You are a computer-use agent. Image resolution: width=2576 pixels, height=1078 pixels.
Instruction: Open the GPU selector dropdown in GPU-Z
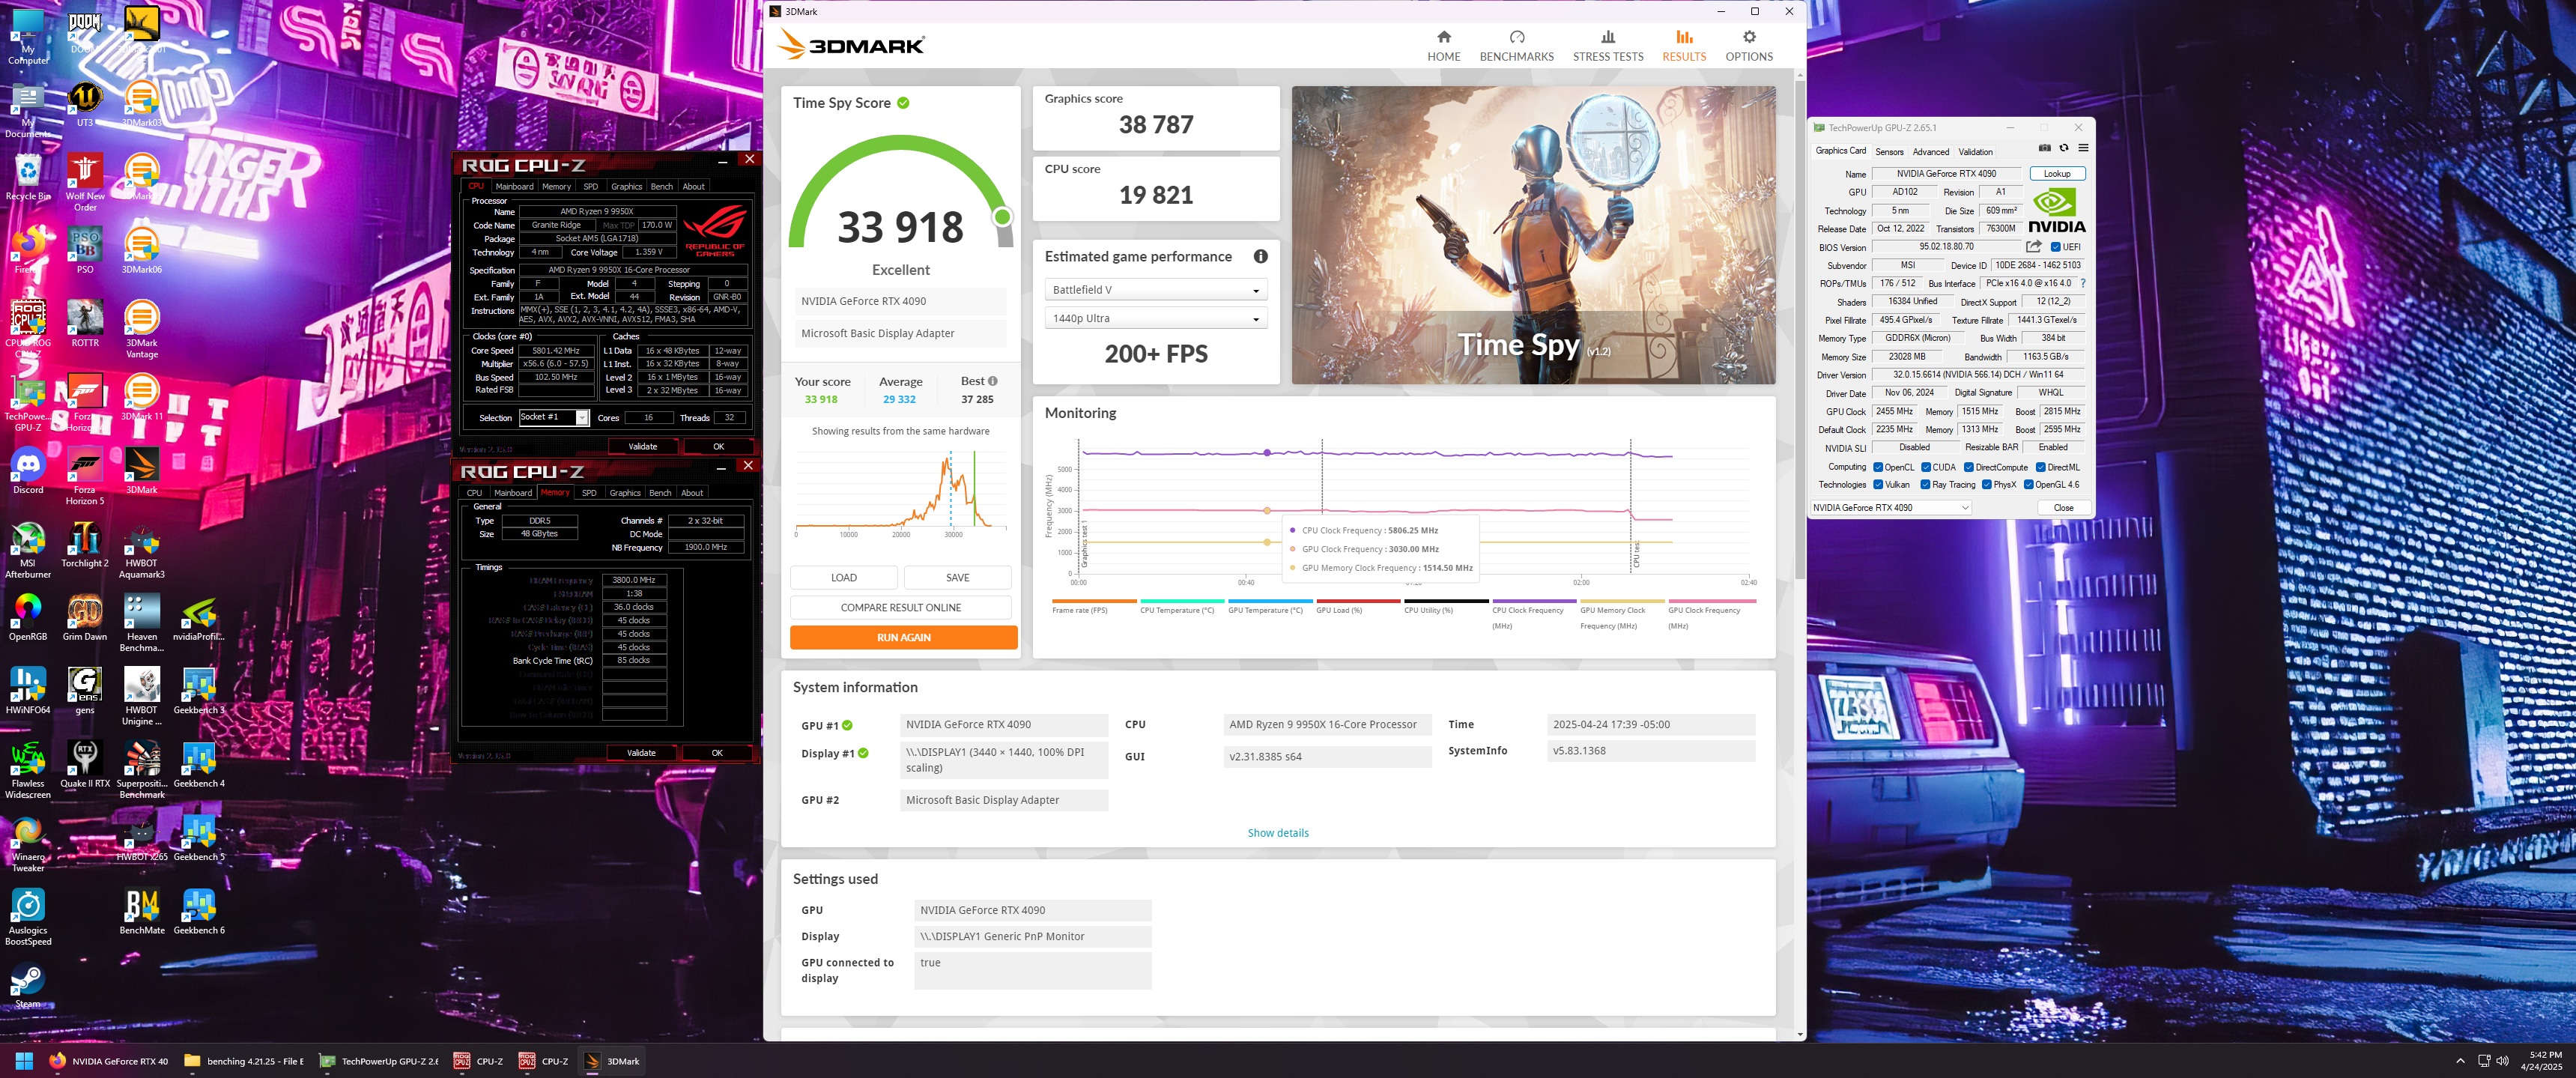[x=1890, y=508]
